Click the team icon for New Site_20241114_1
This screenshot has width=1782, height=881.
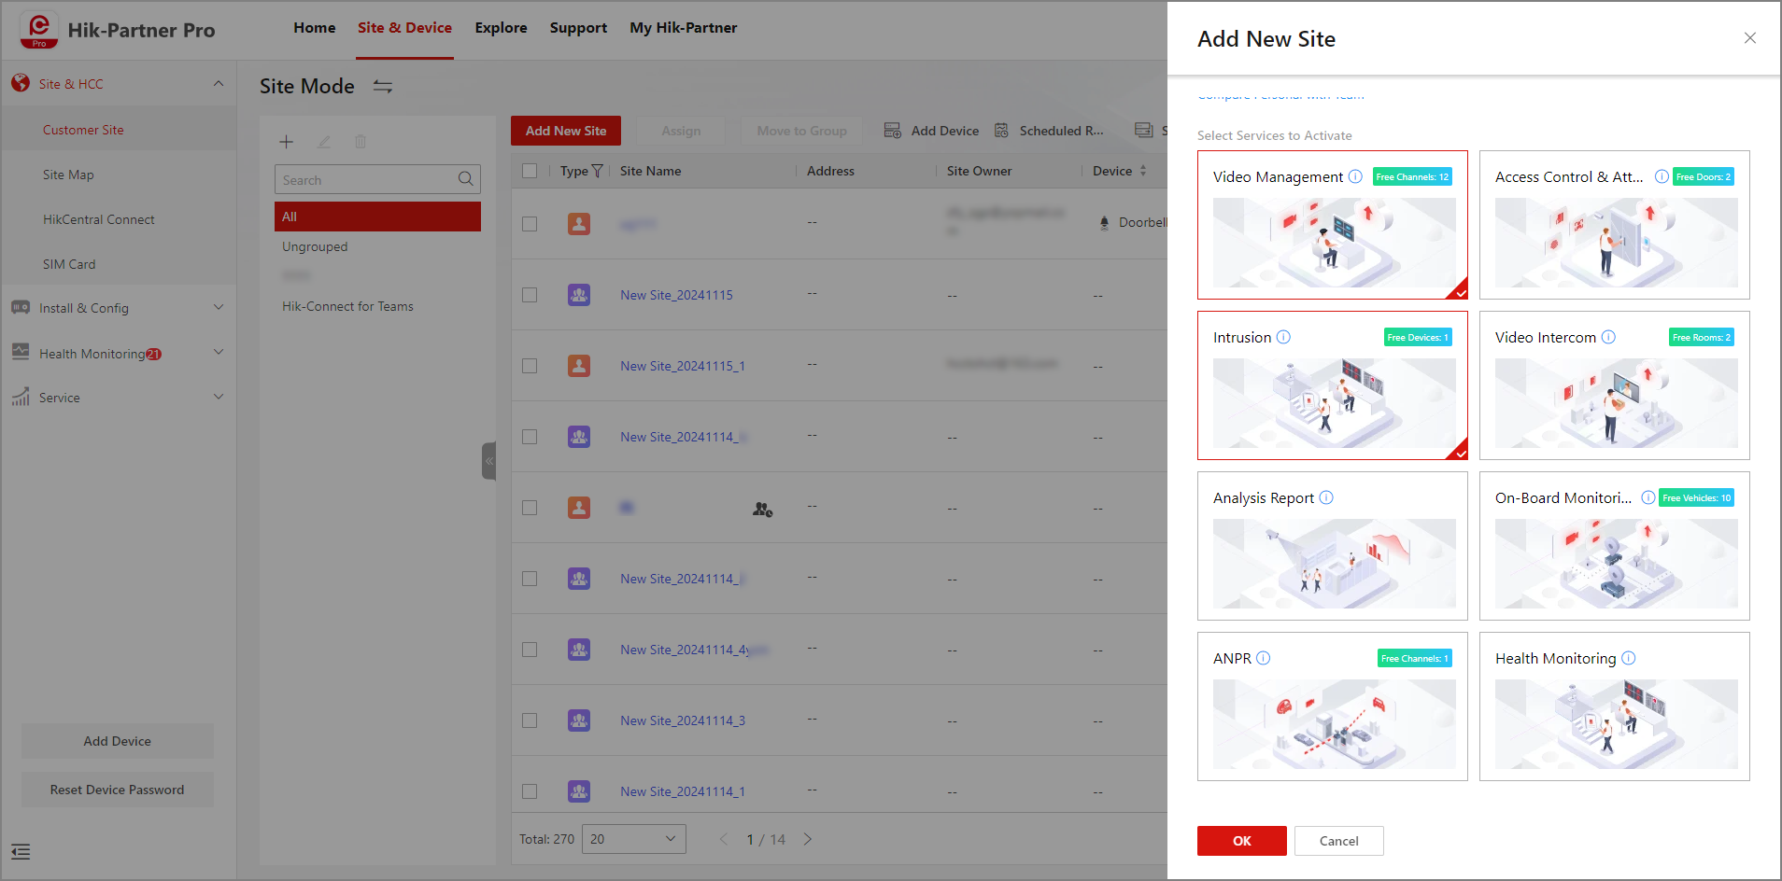[579, 791]
